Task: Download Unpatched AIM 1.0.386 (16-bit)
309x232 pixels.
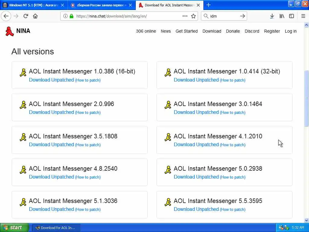Action: click(51, 80)
